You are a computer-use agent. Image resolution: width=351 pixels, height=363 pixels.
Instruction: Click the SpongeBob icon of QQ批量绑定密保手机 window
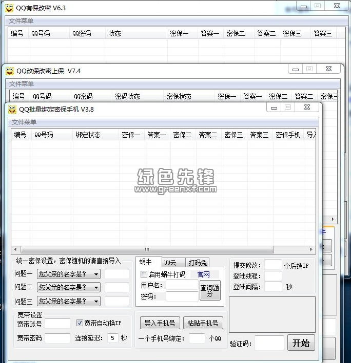[12, 109]
